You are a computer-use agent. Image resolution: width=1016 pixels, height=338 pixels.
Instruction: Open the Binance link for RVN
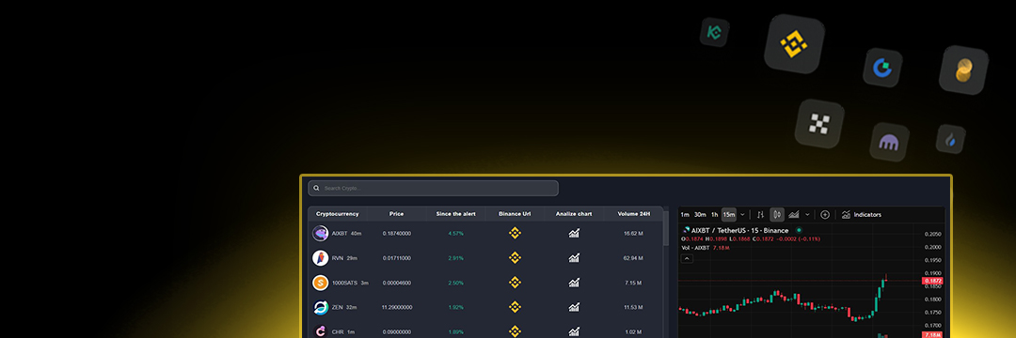click(515, 258)
